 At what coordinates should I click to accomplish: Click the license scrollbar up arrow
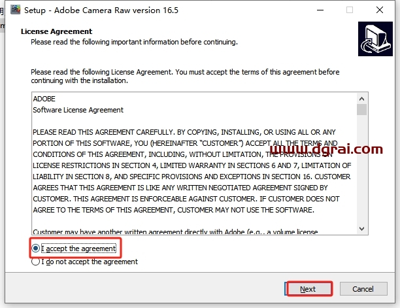click(x=361, y=99)
